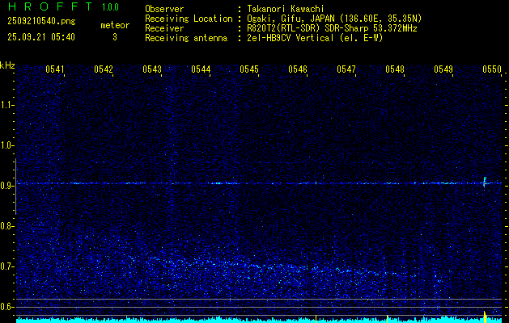Click the 0549 time marker

click(x=443, y=69)
